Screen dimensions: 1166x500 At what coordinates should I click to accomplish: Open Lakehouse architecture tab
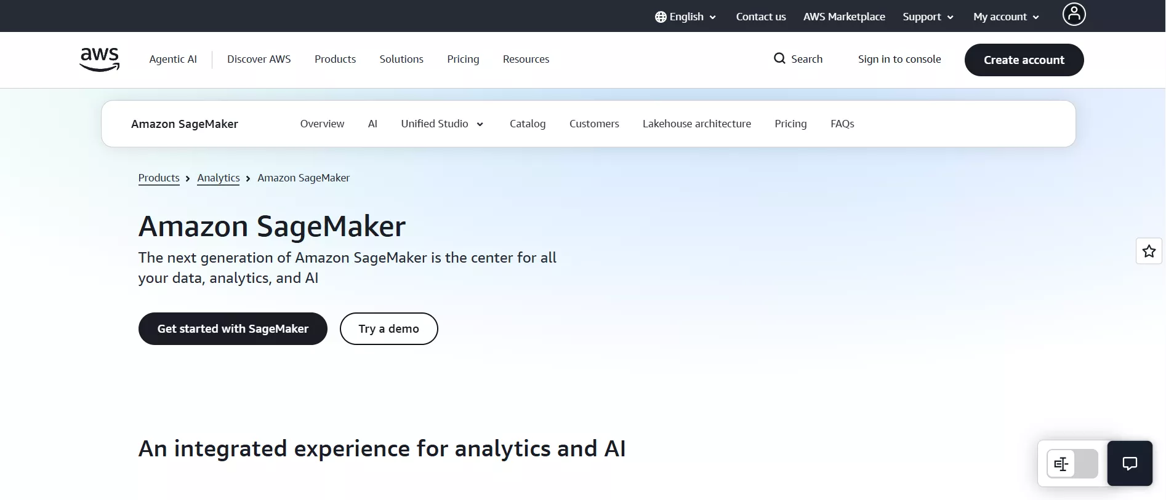tap(697, 124)
